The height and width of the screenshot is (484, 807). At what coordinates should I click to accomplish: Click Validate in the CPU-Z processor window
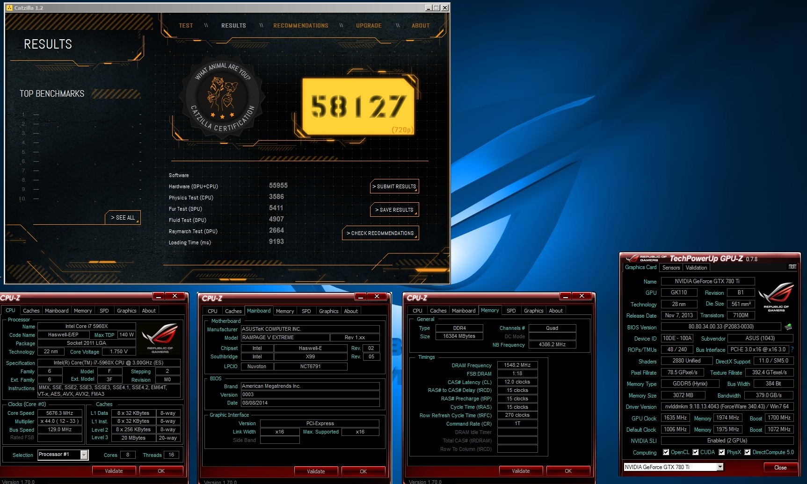pyautogui.click(x=114, y=471)
